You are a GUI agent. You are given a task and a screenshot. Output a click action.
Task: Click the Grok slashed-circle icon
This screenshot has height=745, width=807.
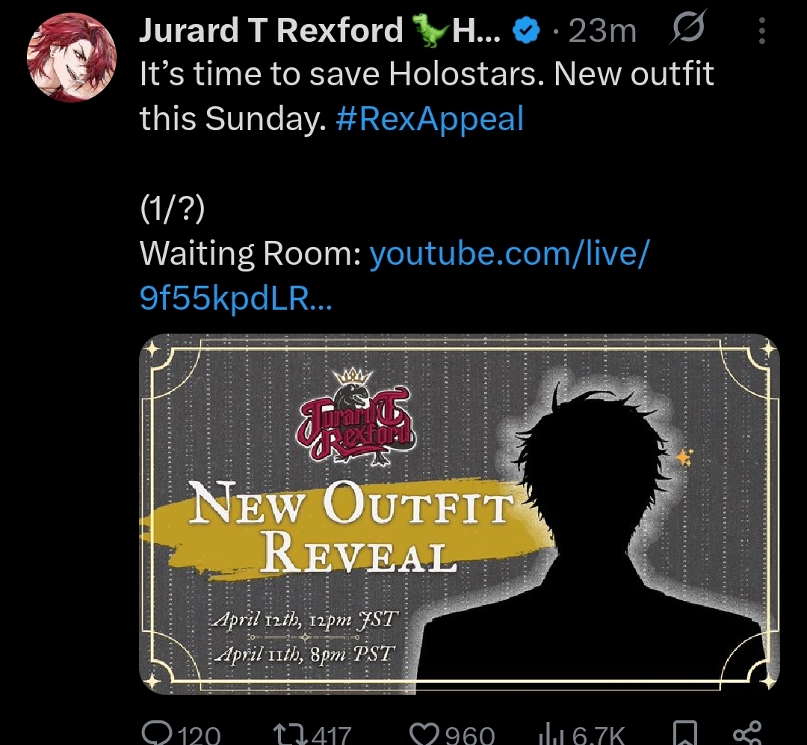tap(687, 28)
